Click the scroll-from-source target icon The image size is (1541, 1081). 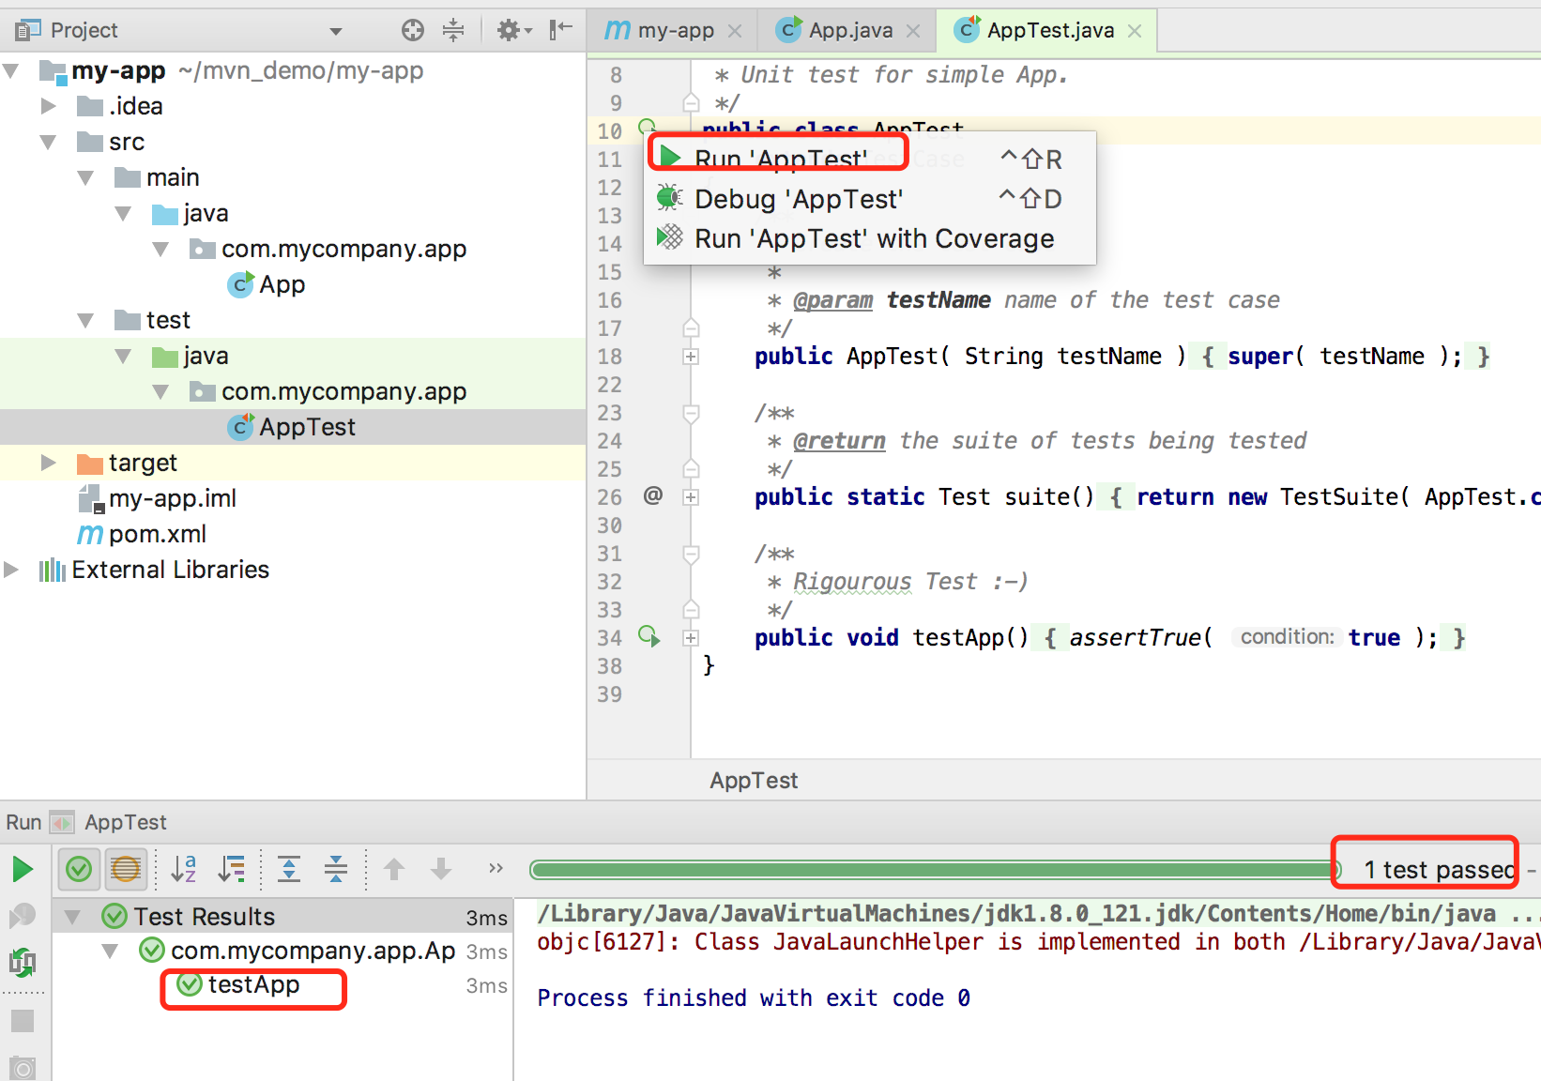point(413,30)
